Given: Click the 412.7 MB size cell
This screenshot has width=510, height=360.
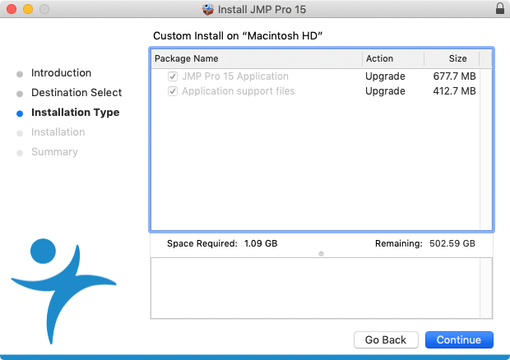Looking at the screenshot, I should pyautogui.click(x=454, y=91).
